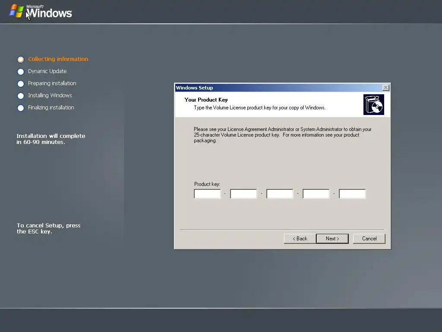The height and width of the screenshot is (332, 442).
Task: Focus the third product key field
Action: point(280,194)
